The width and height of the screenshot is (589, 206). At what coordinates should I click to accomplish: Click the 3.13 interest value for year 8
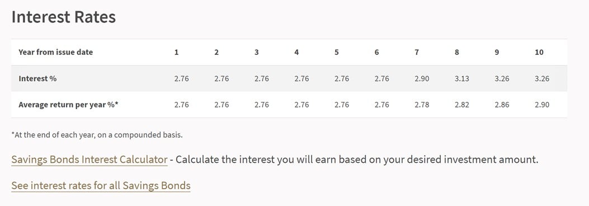point(461,78)
